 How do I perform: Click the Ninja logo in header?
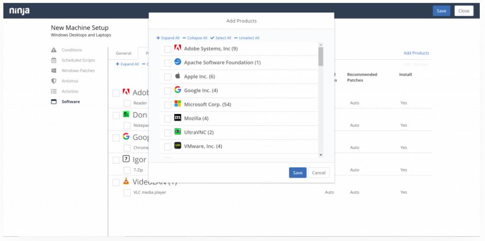click(x=20, y=11)
